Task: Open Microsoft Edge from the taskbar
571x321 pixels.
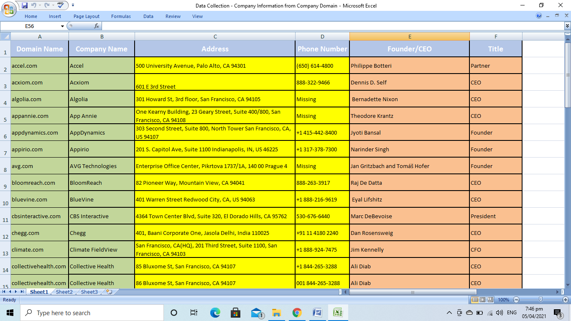Action: click(215, 313)
